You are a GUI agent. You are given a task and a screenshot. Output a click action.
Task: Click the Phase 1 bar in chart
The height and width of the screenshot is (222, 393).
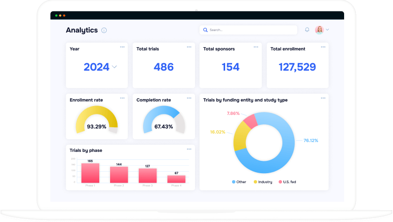tap(90, 173)
